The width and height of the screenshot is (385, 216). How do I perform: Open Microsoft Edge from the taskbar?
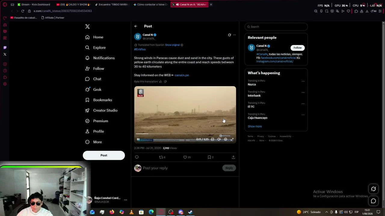[x=151, y=212]
